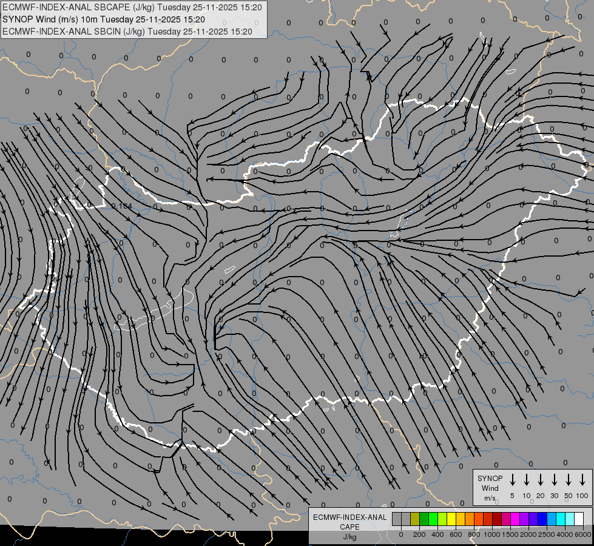The image size is (594, 546).
Task: Select the dark green swatch in CAPE legend
Action: tap(424, 519)
